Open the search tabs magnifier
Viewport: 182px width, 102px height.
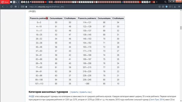[x=166, y=2]
